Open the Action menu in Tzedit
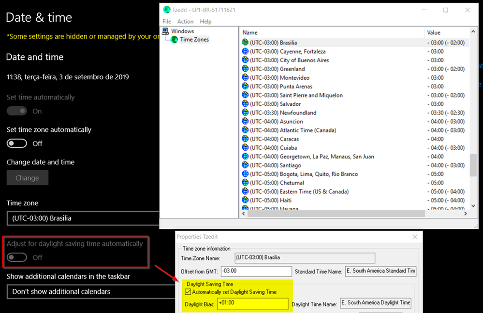Screen dimensions: 483x313 pyautogui.click(x=185, y=22)
